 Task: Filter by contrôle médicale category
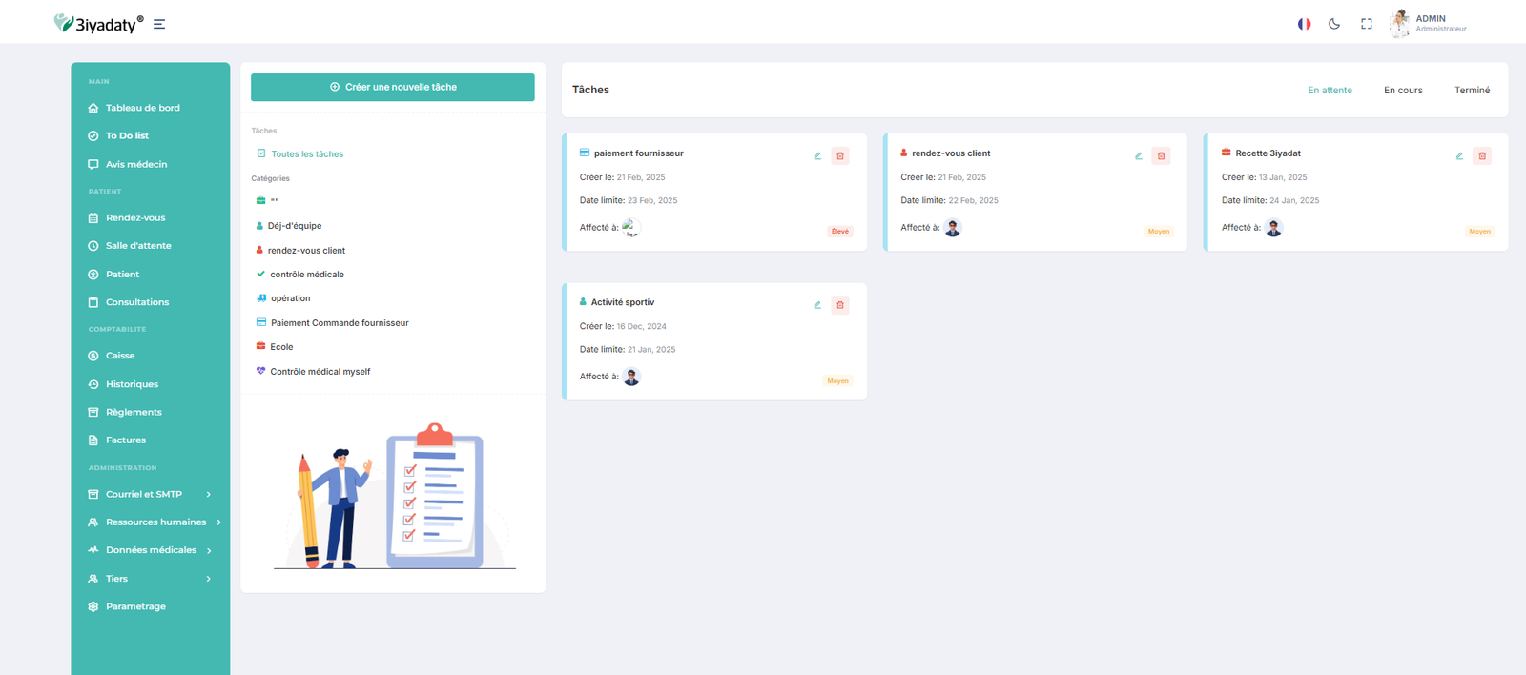coord(306,275)
